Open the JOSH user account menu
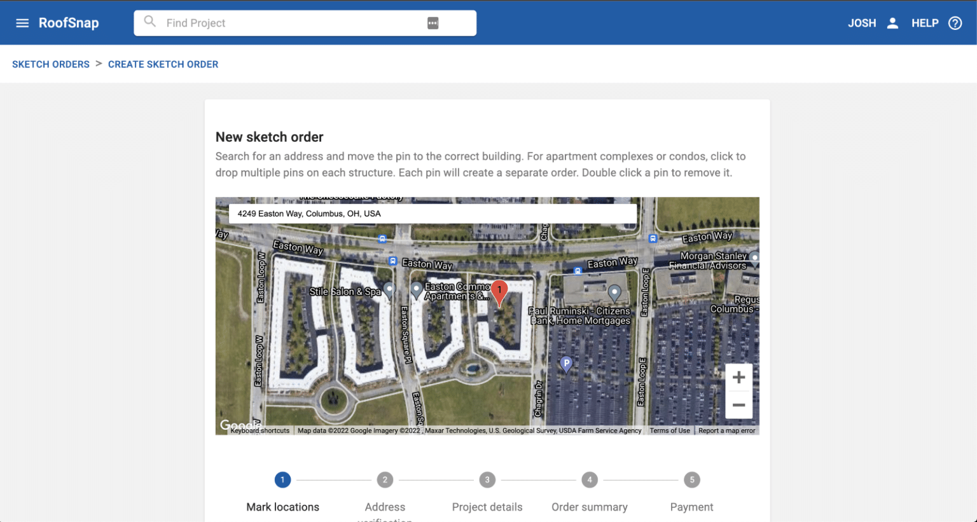977x522 pixels. coord(862,23)
